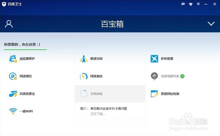This screenshot has width=220, height=136.
Task: Open the 一键WiFi wifi icon
Action: click(13, 111)
